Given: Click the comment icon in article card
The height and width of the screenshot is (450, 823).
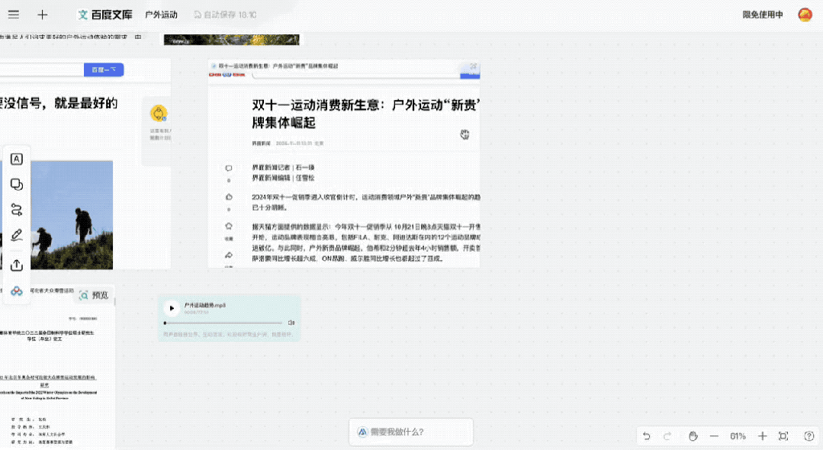Looking at the screenshot, I should pyautogui.click(x=229, y=169).
